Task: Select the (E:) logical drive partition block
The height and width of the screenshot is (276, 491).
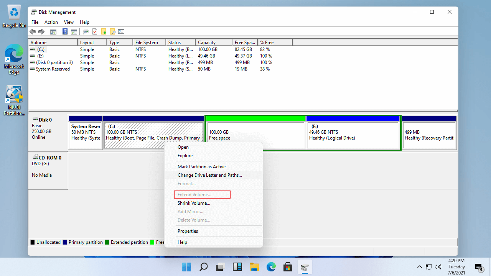Action: pyautogui.click(x=353, y=135)
